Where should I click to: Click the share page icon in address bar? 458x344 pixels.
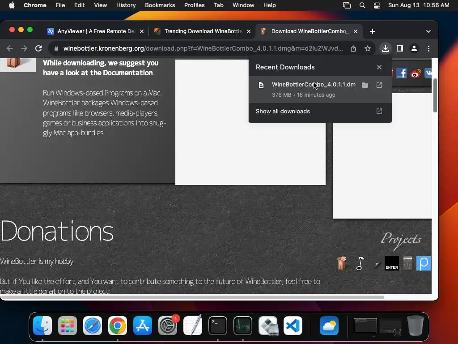353,48
